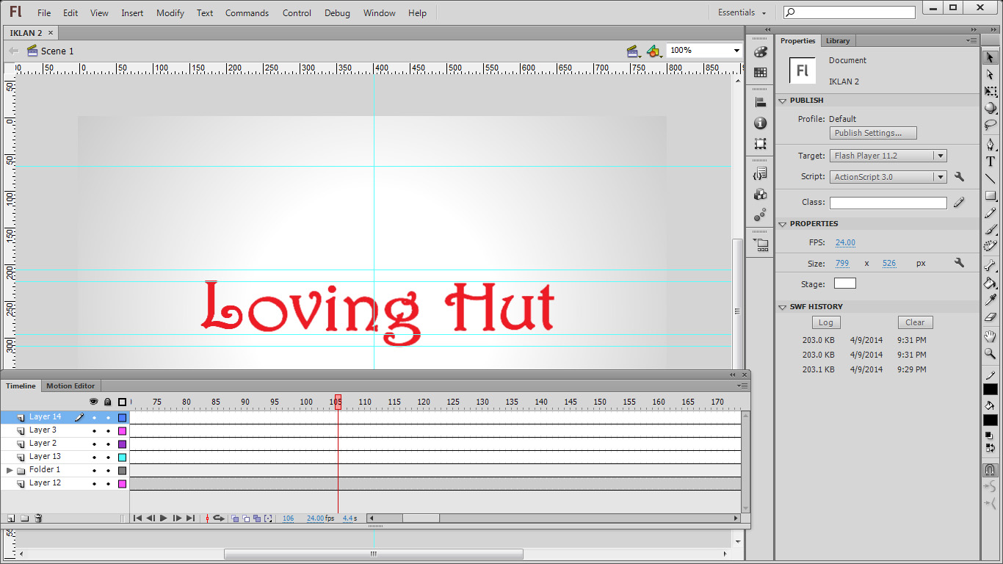Play the timeline animation
The height and width of the screenshot is (564, 1003).
pos(163,518)
